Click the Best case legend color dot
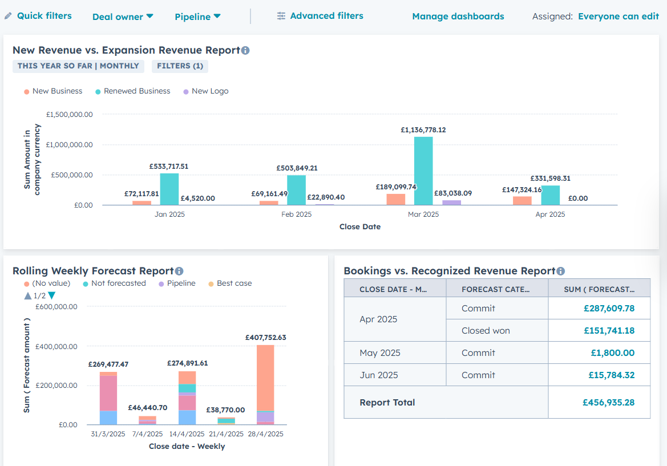 (211, 284)
